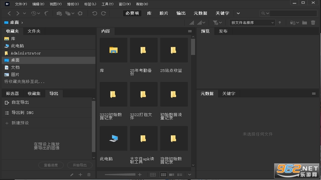This screenshot has height=180, width=321.
Task: Expand the recent files dropdown arrow
Action: click(38, 13)
